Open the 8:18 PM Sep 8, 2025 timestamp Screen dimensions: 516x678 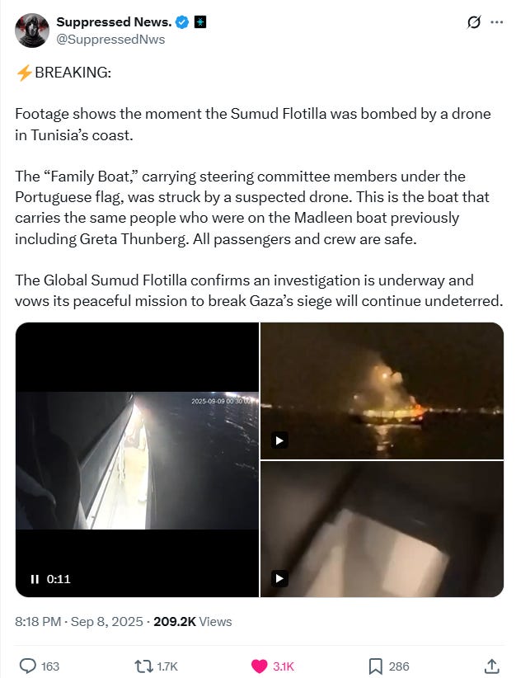[78, 621]
